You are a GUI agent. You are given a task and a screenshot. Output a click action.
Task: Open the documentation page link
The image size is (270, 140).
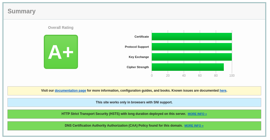pos(70,91)
